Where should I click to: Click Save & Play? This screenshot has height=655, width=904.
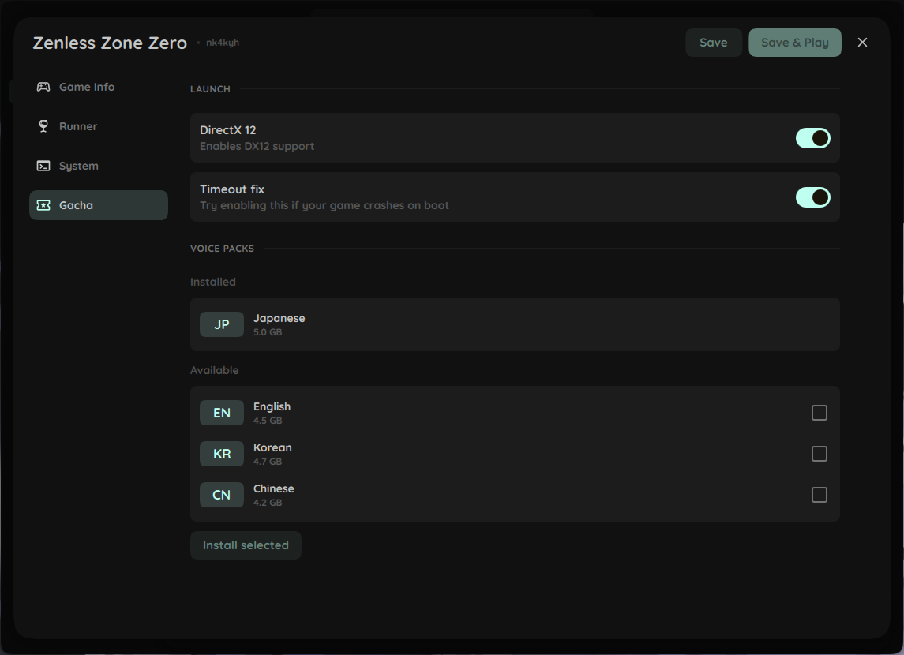coord(795,43)
